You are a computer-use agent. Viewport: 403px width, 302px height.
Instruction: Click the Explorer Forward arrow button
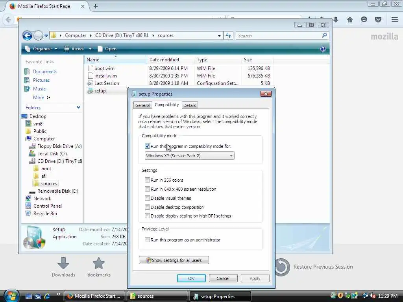(x=38, y=35)
